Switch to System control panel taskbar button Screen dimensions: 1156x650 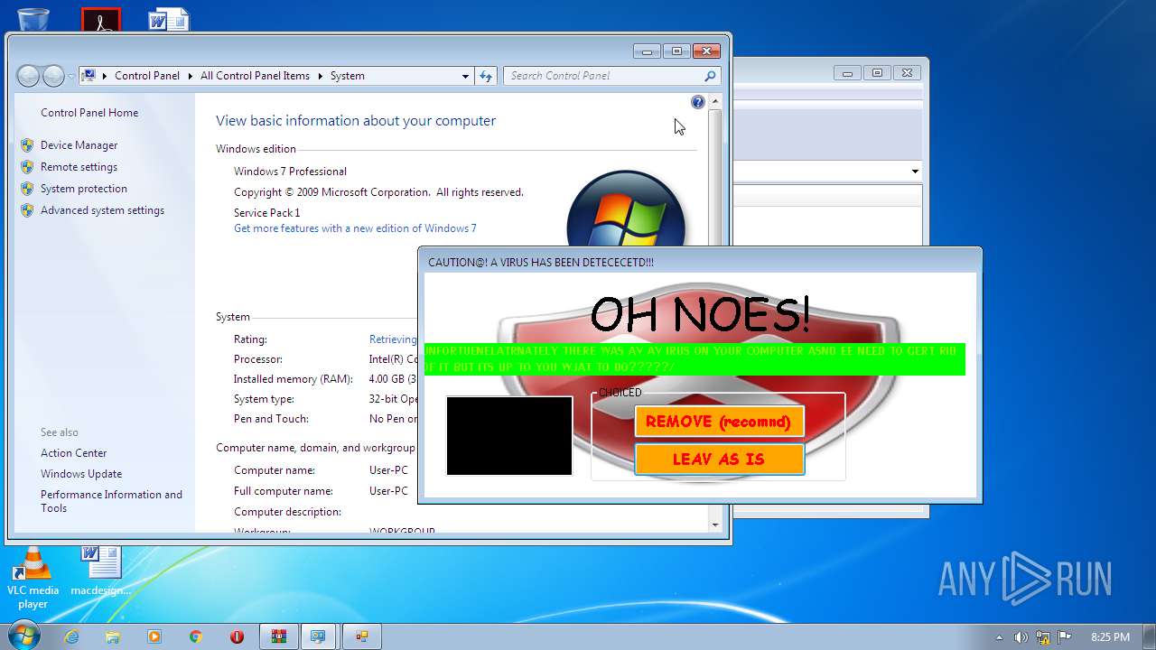point(318,636)
